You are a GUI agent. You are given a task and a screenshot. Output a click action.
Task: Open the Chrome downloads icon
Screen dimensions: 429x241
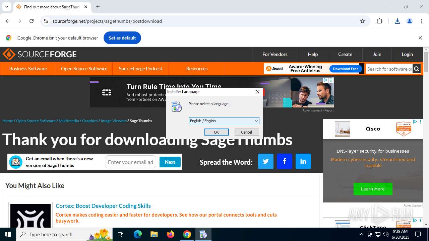(x=397, y=21)
